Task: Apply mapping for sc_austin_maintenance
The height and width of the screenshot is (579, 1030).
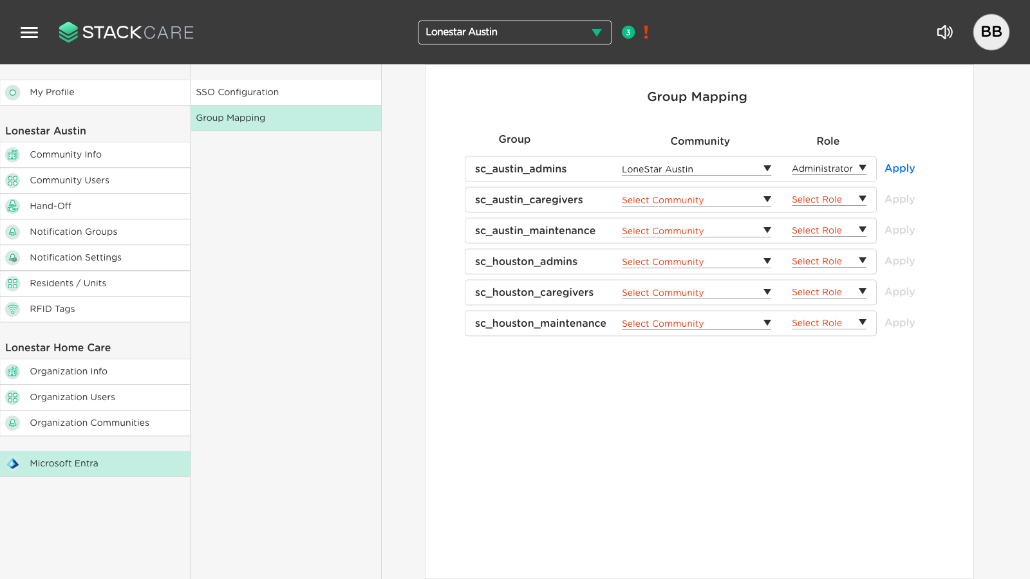Action: click(899, 230)
